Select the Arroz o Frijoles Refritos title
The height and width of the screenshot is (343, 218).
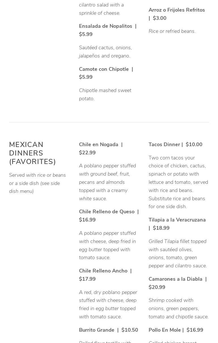click(177, 10)
